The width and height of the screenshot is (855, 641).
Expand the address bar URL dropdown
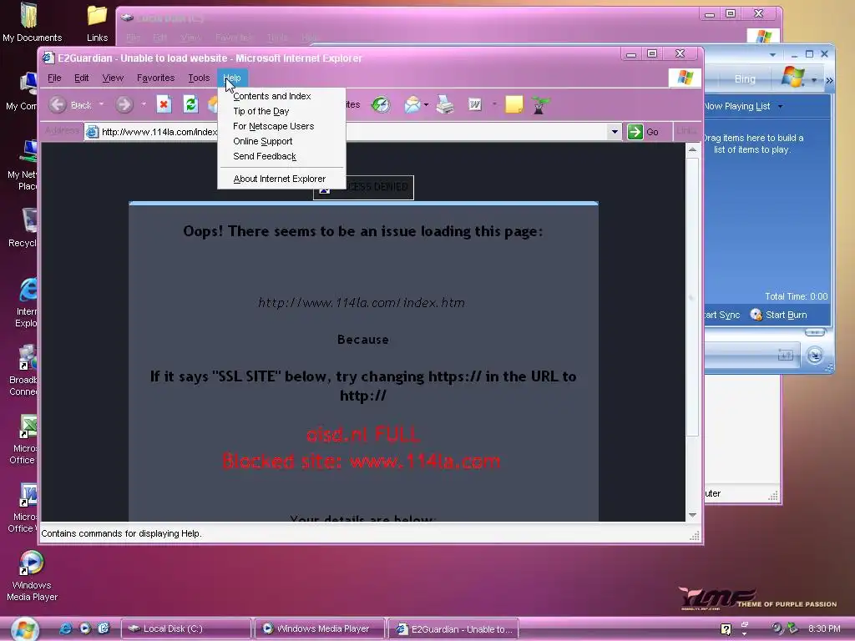coord(615,132)
